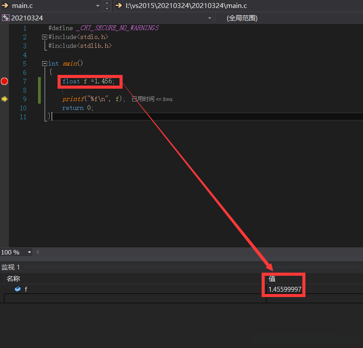This screenshot has width=363, height=348.
Task: Click the #include<stdlib.h> line
Action: (x=80, y=46)
